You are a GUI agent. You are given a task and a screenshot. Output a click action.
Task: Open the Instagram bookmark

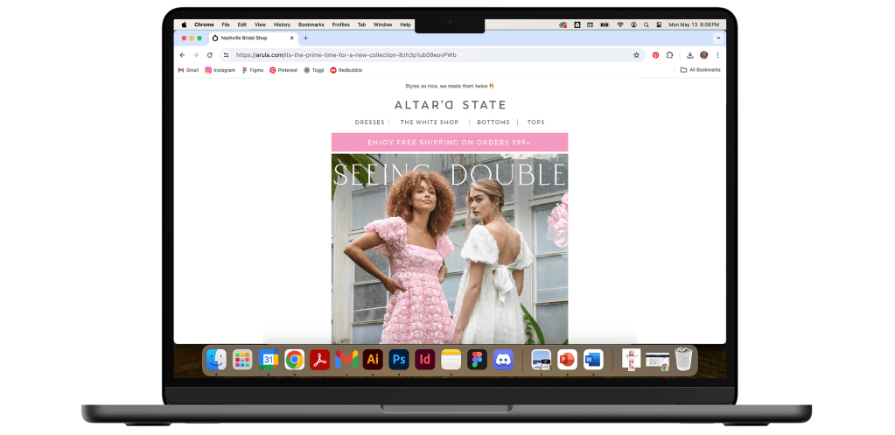(220, 70)
